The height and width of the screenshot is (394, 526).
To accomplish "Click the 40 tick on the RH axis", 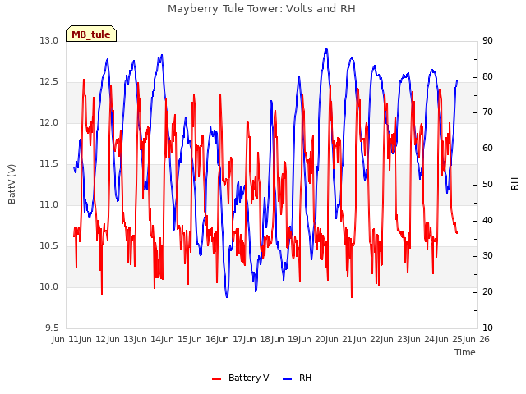I will [x=487, y=221].
